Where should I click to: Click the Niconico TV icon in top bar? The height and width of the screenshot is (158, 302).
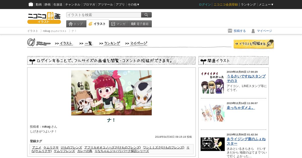tap(31, 4)
